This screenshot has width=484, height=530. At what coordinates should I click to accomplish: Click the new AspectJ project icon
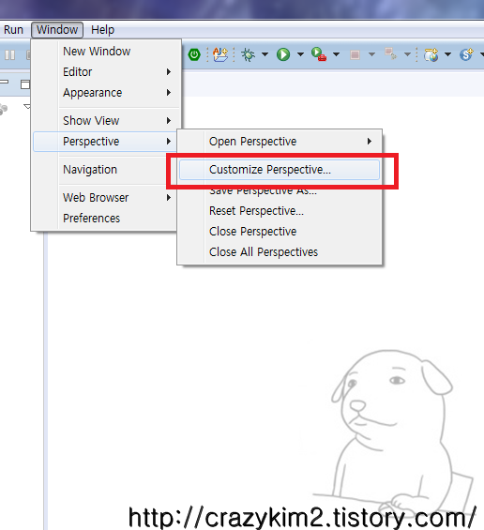click(x=220, y=54)
